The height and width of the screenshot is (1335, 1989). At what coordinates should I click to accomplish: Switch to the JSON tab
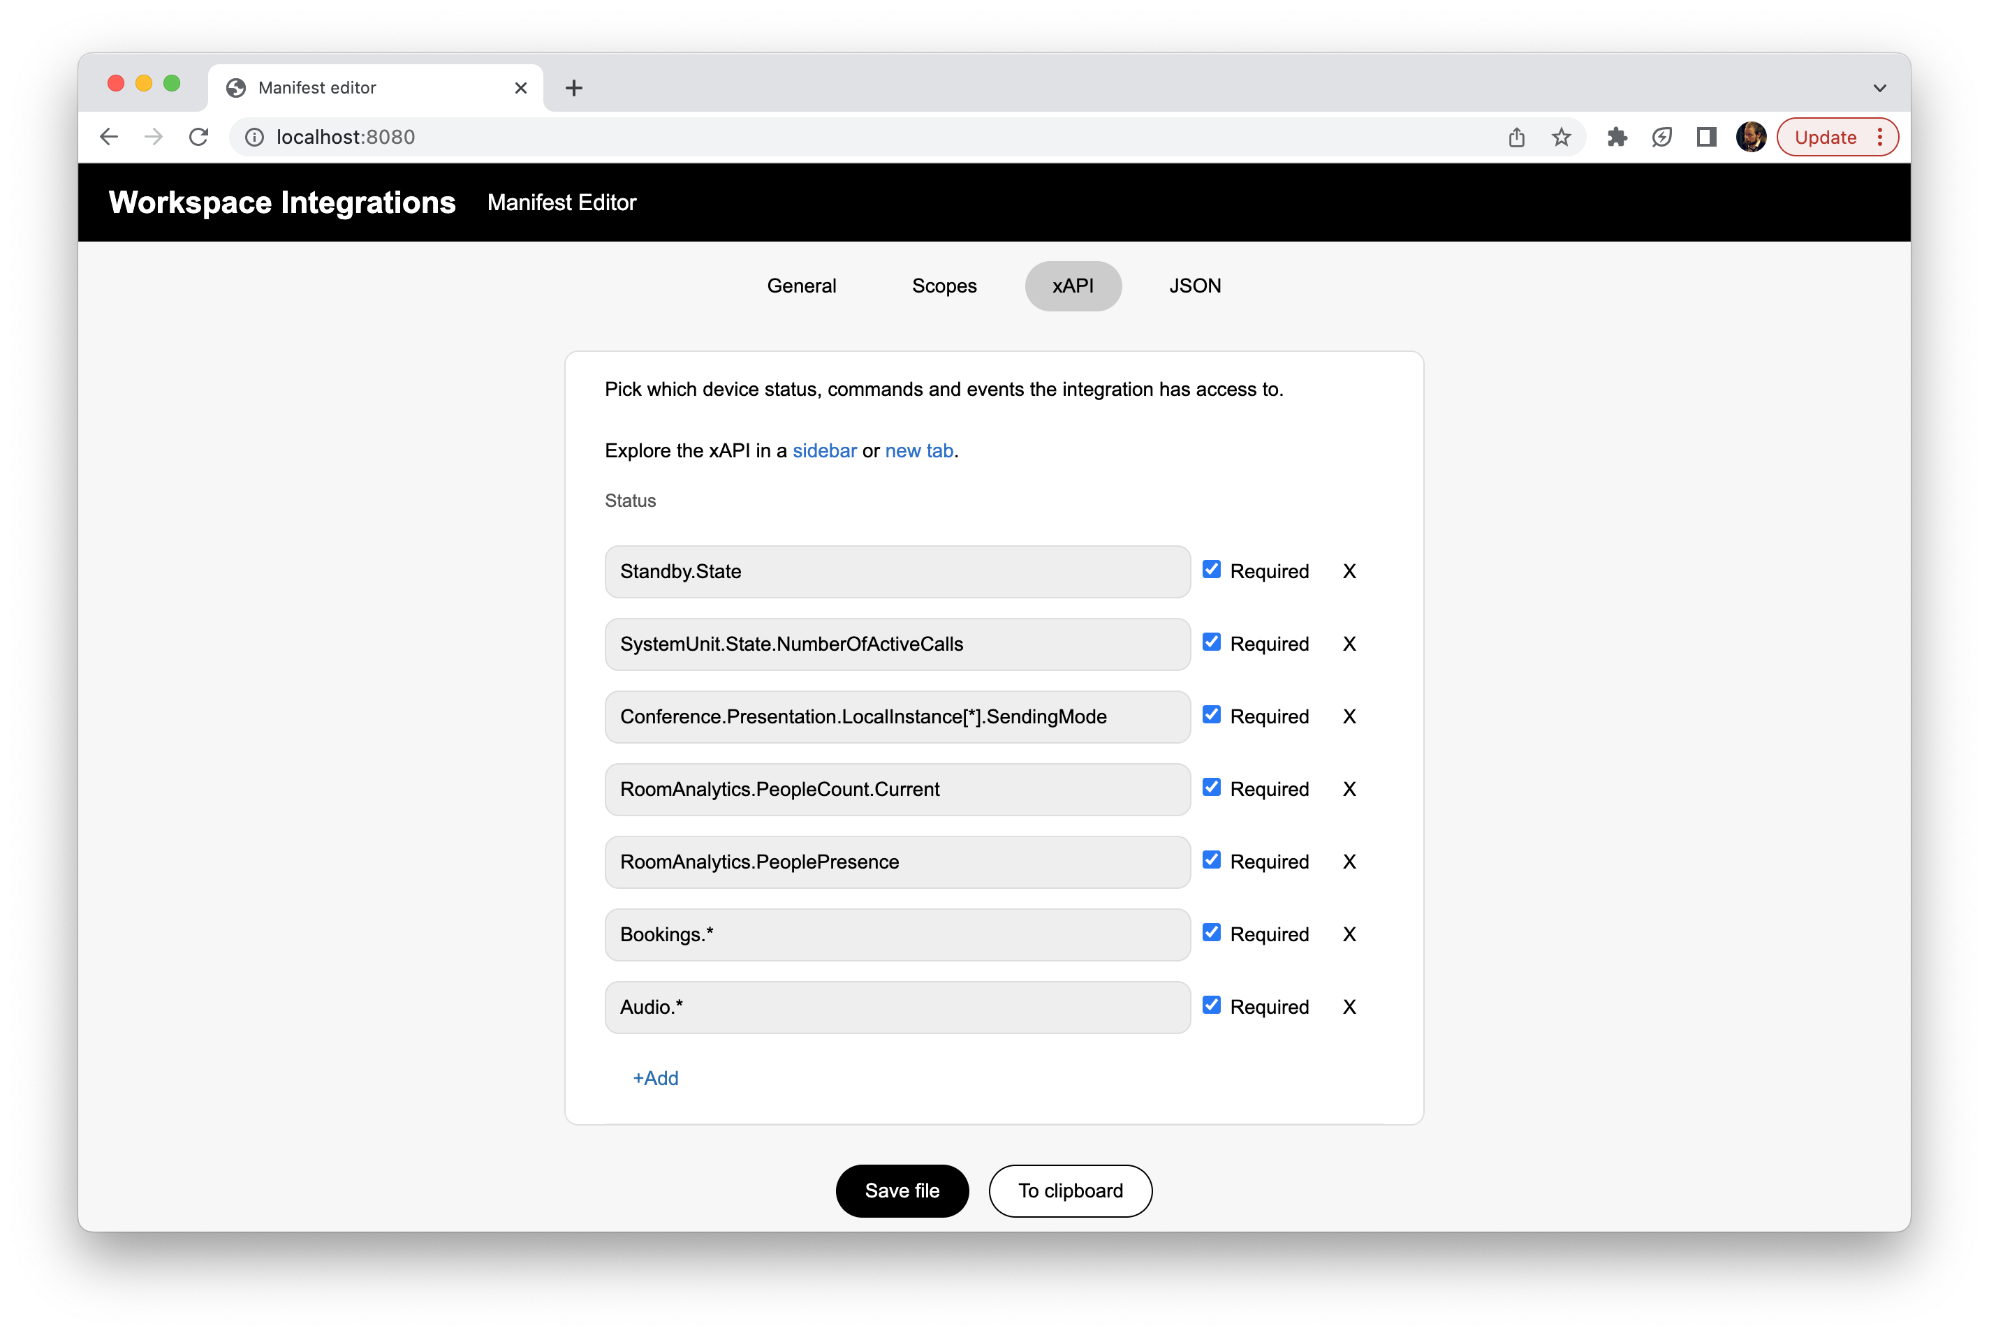1195,286
